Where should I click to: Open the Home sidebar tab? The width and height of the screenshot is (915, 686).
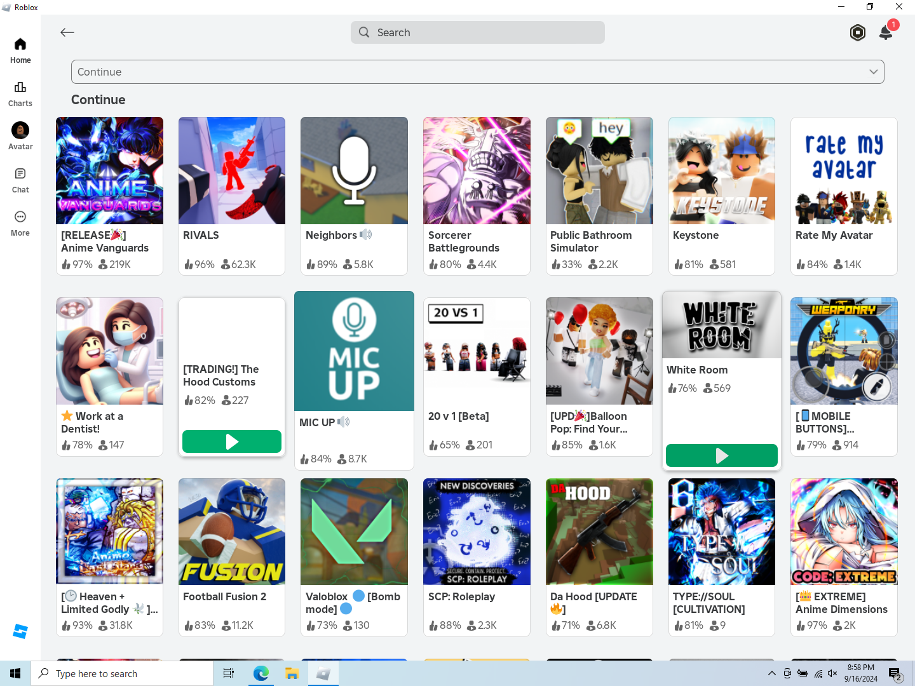pyautogui.click(x=20, y=51)
